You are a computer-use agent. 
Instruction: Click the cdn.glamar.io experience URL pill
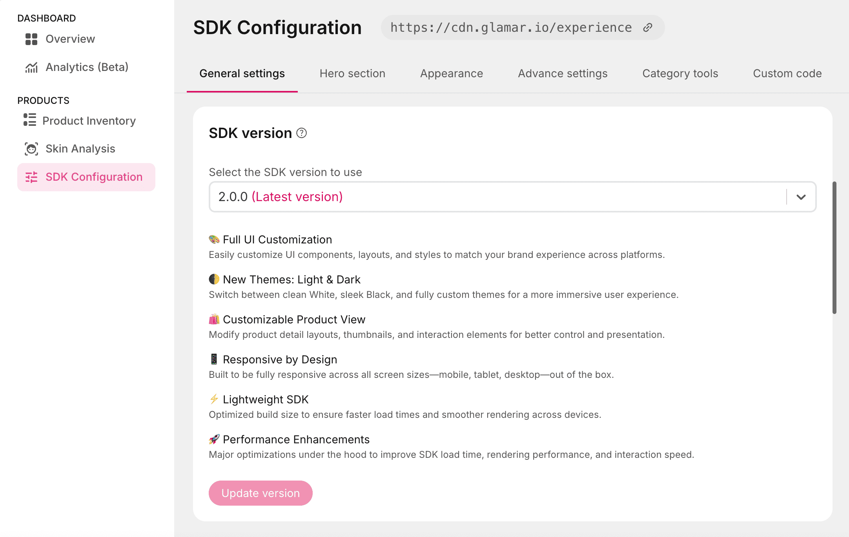[511, 27]
